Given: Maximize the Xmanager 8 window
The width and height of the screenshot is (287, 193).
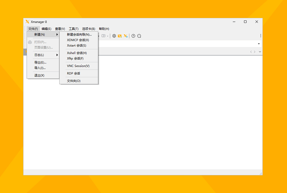Looking at the screenshot, I should point(245,22).
